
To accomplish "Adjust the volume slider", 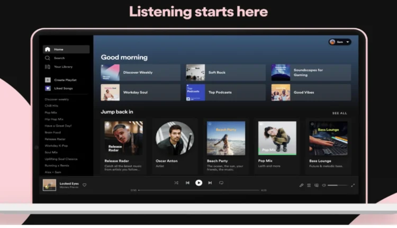I will coord(338,186).
